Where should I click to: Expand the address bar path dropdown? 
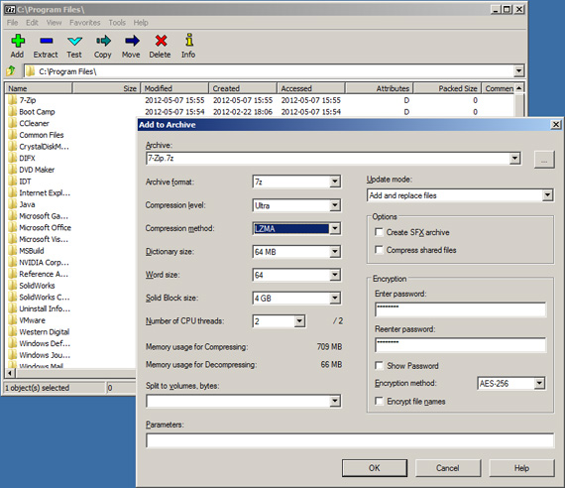[x=518, y=70]
